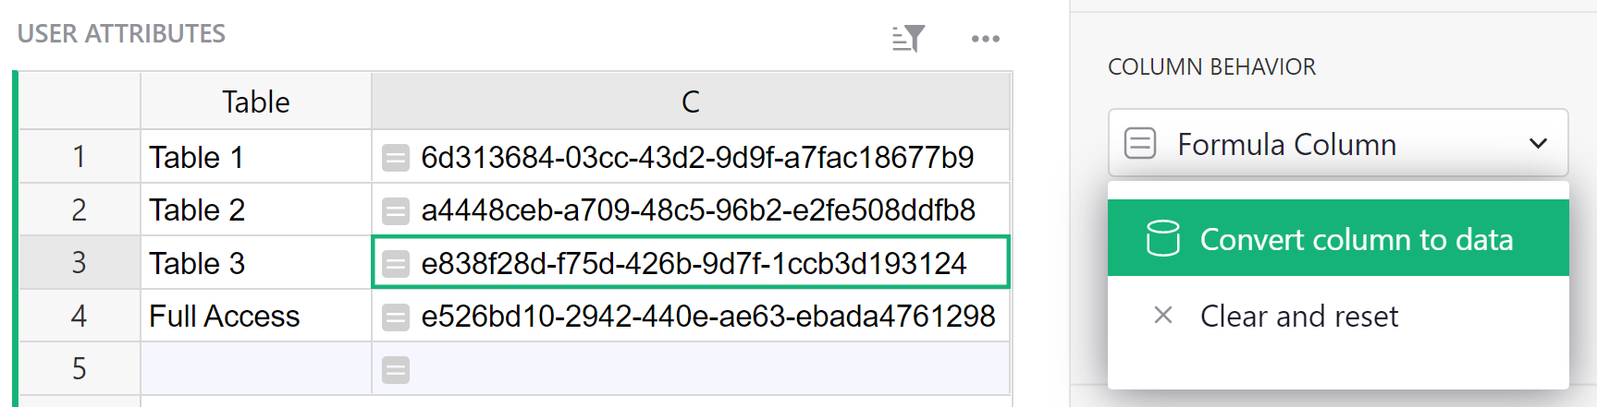Click the database icon beside Convert column
1597x407 pixels.
[1162, 238]
